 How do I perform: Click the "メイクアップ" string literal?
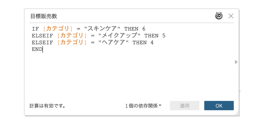(x=119, y=36)
